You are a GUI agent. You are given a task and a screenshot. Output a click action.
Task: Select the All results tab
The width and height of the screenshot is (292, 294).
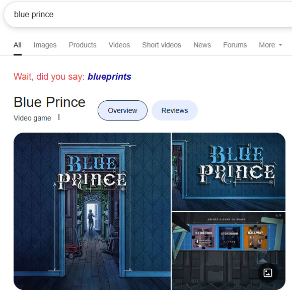coord(18,45)
